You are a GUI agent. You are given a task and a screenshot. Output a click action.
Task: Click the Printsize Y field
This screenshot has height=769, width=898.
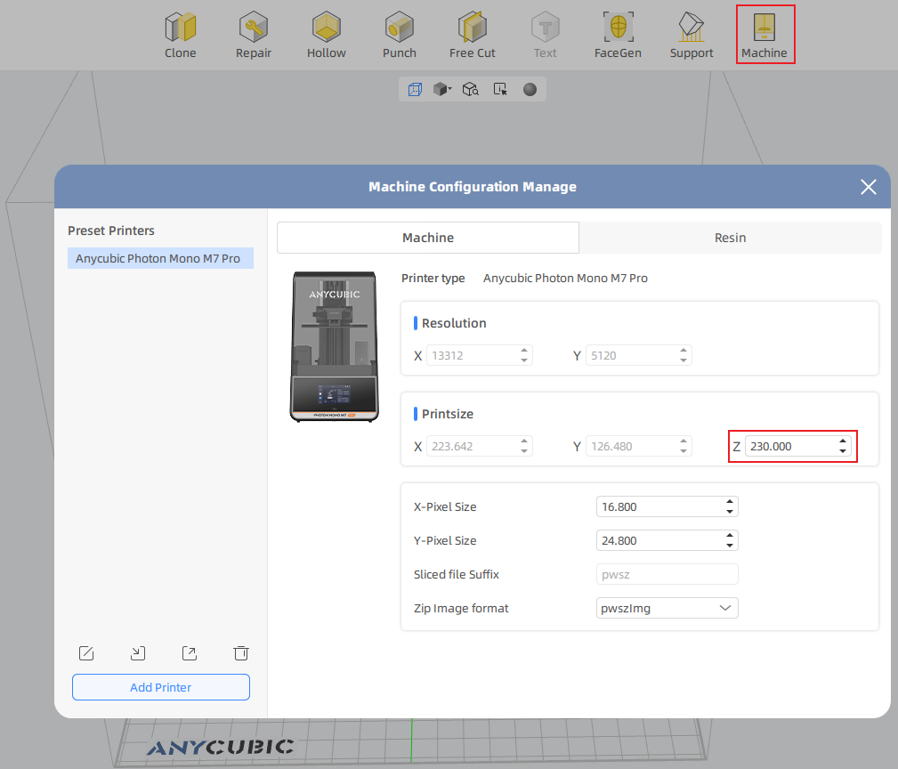coord(638,446)
